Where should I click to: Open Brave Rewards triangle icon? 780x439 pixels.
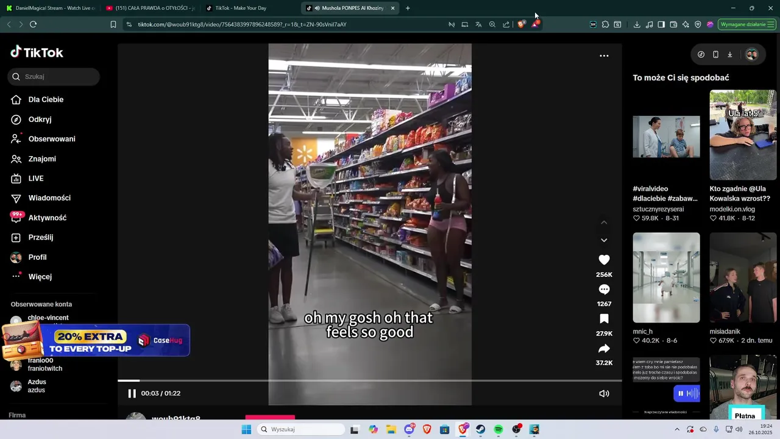534,24
